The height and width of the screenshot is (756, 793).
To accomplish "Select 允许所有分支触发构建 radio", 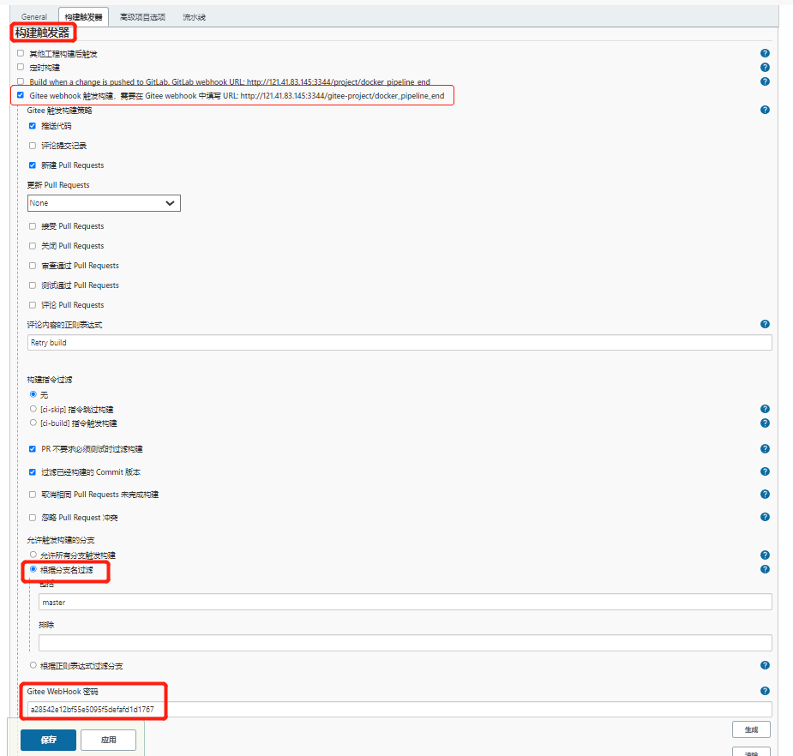I will tap(33, 555).
